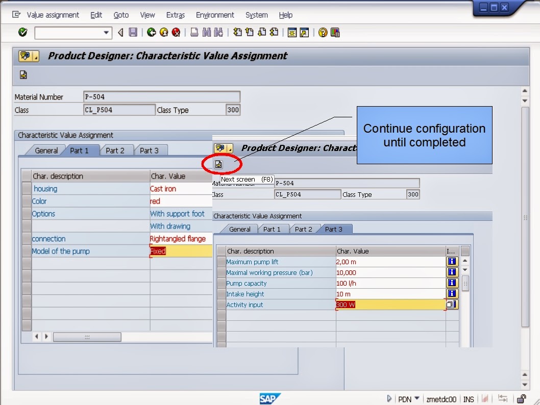540x405 pixels.
Task: Click the info icon beside Pump capacity
Action: [451, 283]
